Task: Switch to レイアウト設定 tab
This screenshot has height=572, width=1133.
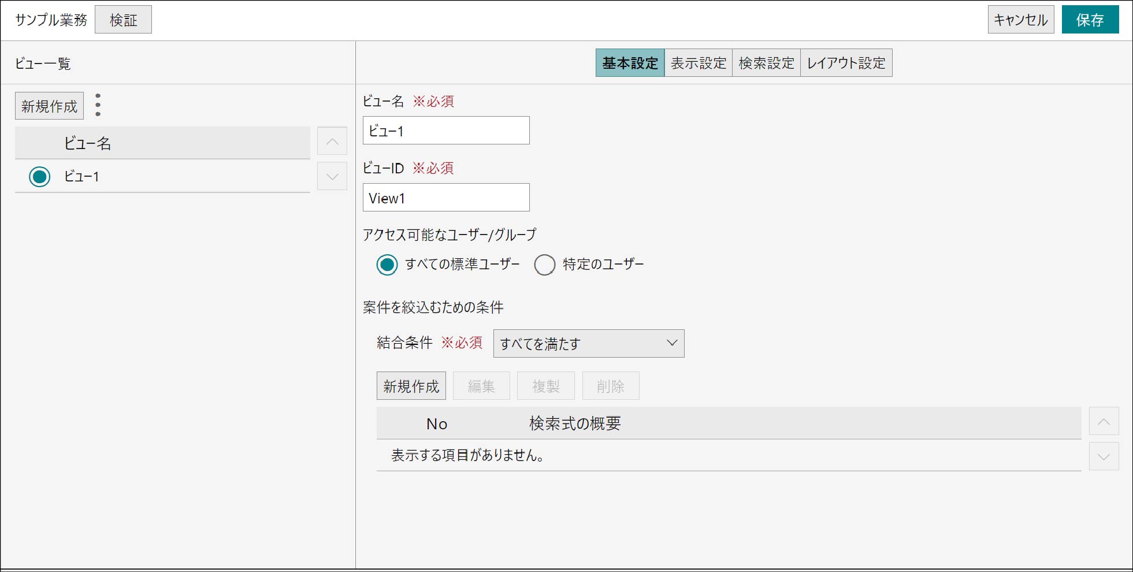Action: pyautogui.click(x=846, y=63)
